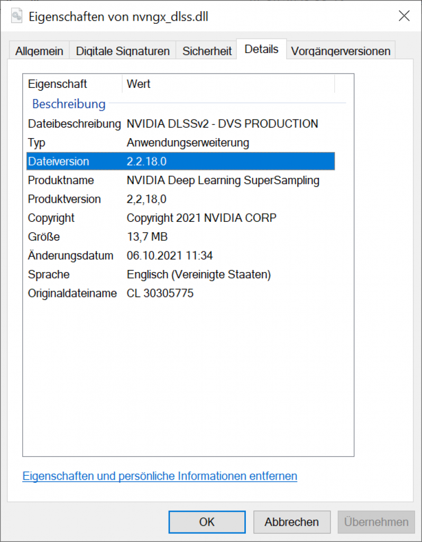Click the file icon in the title bar
This screenshot has height=542, width=422.
(x=16, y=16)
